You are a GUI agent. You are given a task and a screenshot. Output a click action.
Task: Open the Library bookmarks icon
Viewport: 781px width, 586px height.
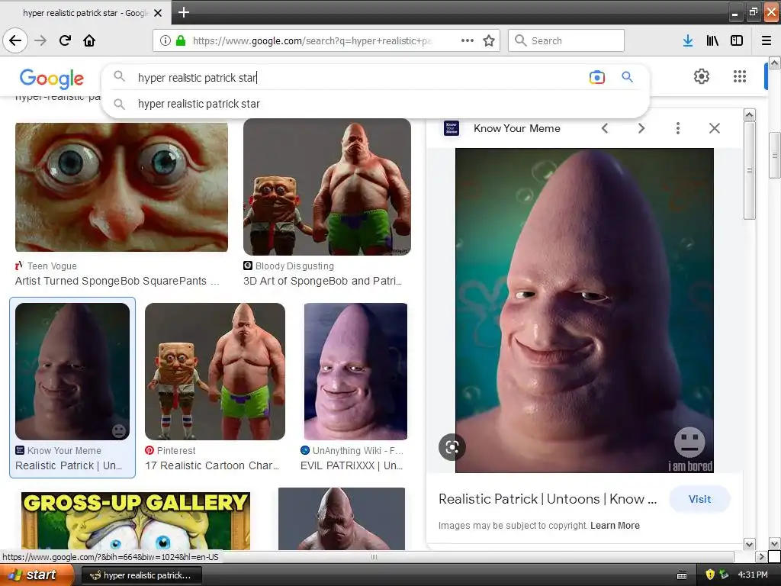(x=712, y=40)
